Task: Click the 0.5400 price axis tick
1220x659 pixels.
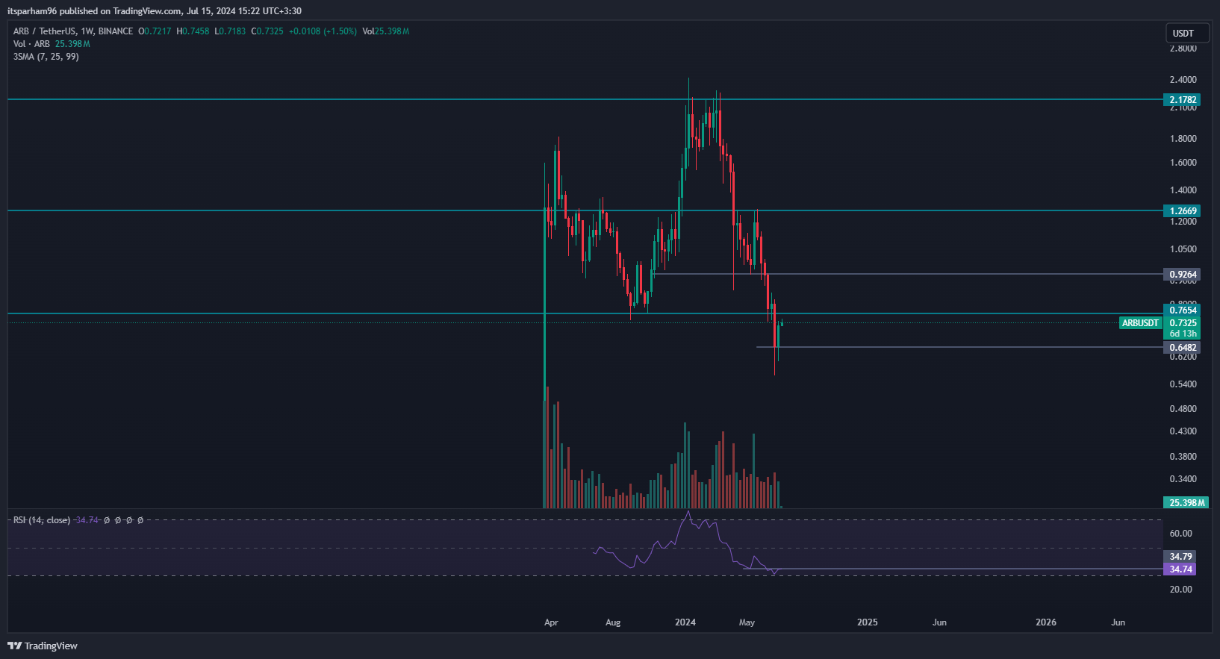Action: (x=1183, y=384)
